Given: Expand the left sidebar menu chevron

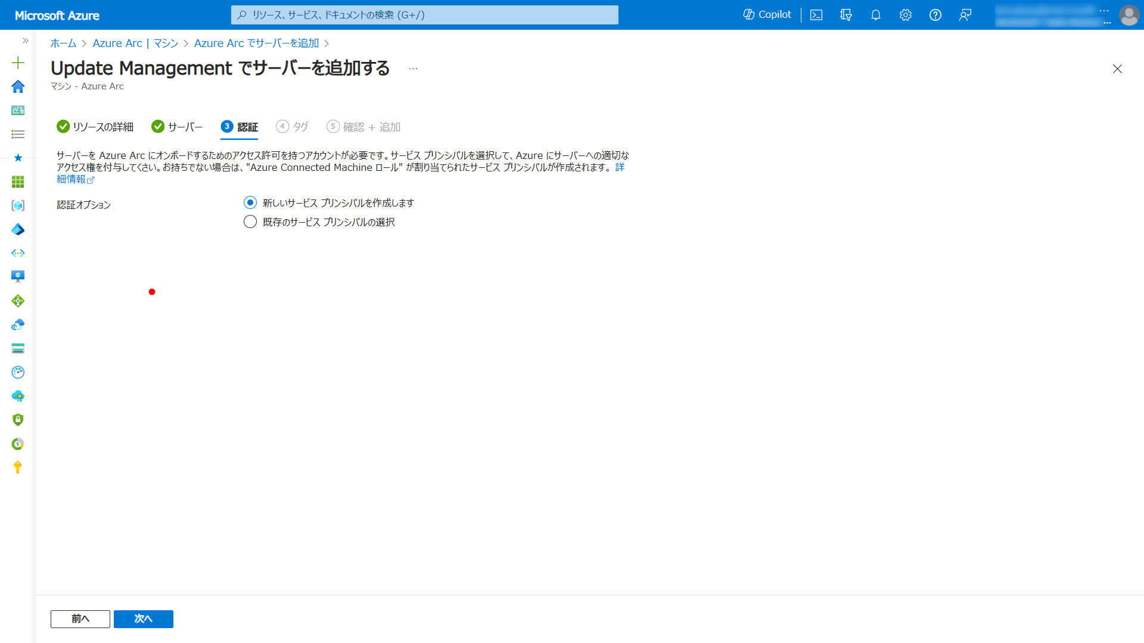Looking at the screenshot, I should click(x=25, y=40).
